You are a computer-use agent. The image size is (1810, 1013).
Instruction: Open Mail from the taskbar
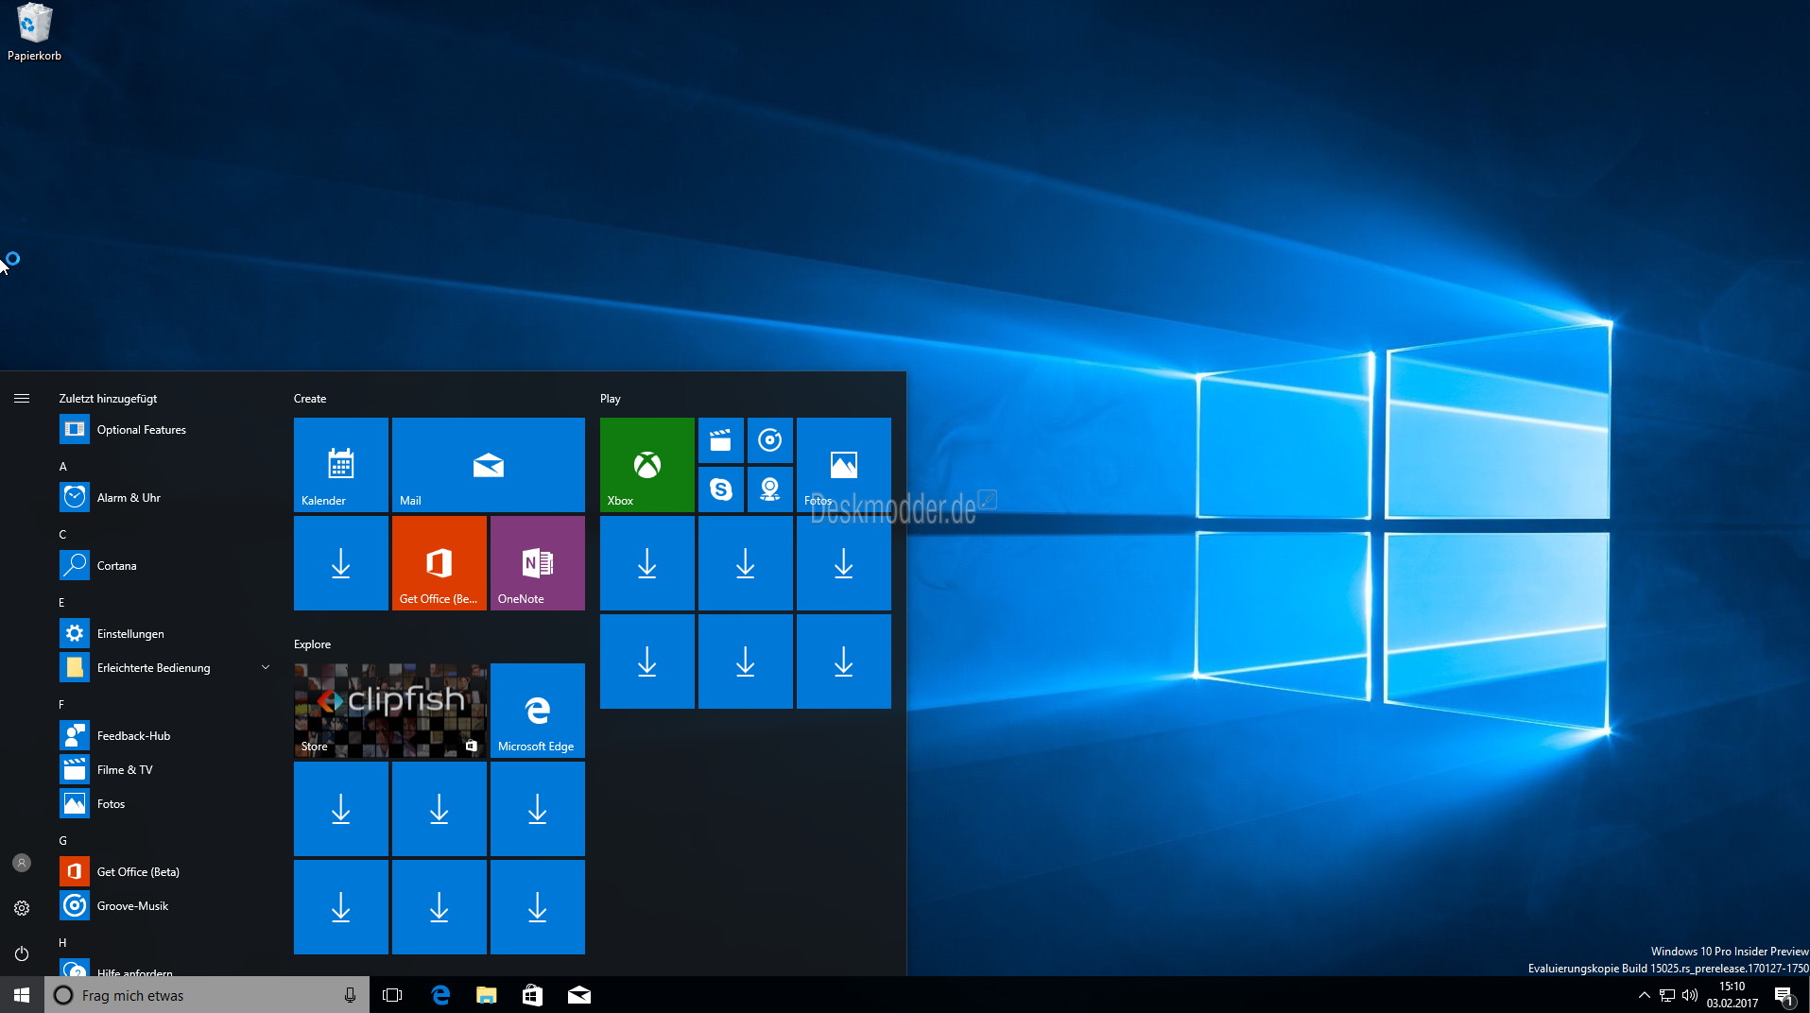pyautogui.click(x=578, y=995)
